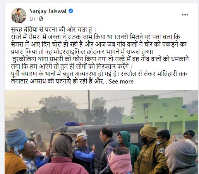Click the person with pink scarf-wrapped head

point(120,161)
